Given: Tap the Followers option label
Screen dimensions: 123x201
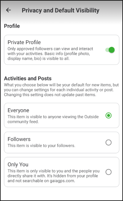Looking at the screenshot, I should coord(19,139).
